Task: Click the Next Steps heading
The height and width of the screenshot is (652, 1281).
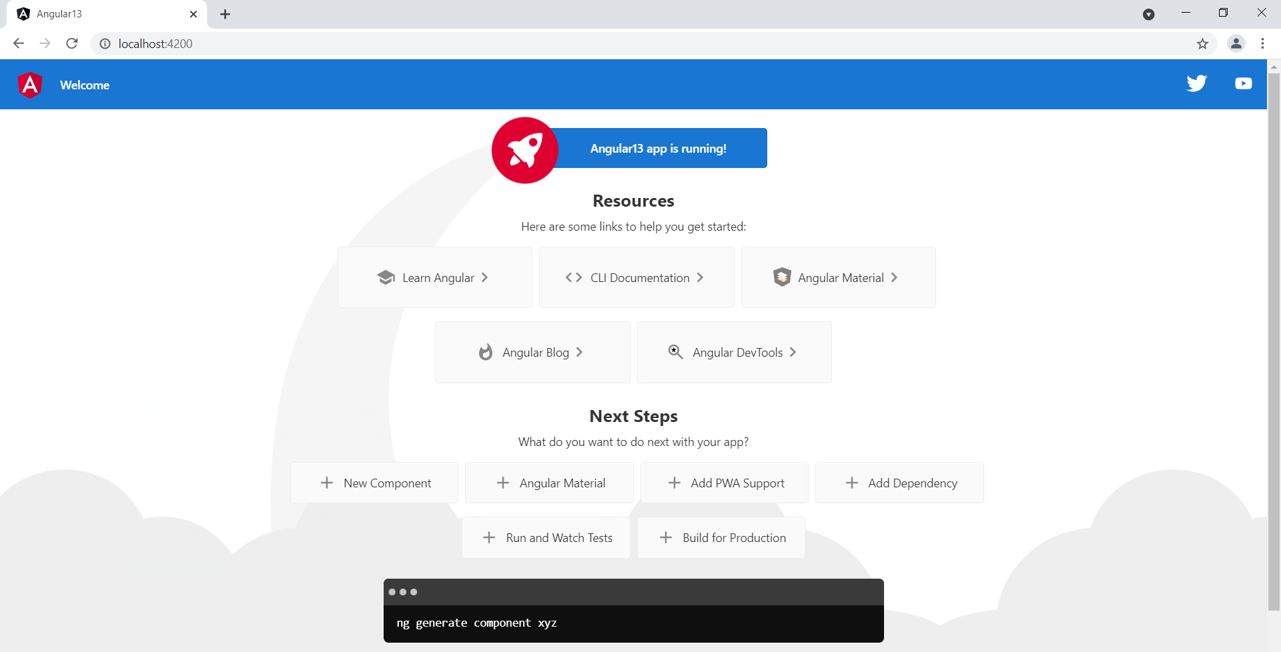Action: pos(633,416)
